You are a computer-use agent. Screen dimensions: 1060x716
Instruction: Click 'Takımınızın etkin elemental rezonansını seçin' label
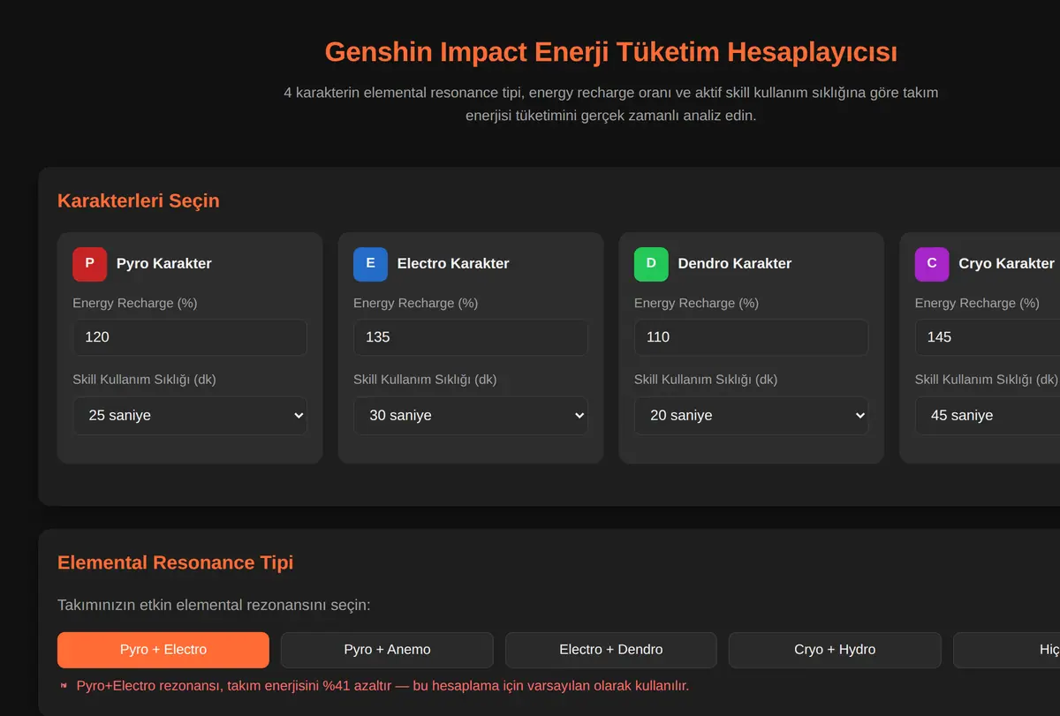coord(214,606)
